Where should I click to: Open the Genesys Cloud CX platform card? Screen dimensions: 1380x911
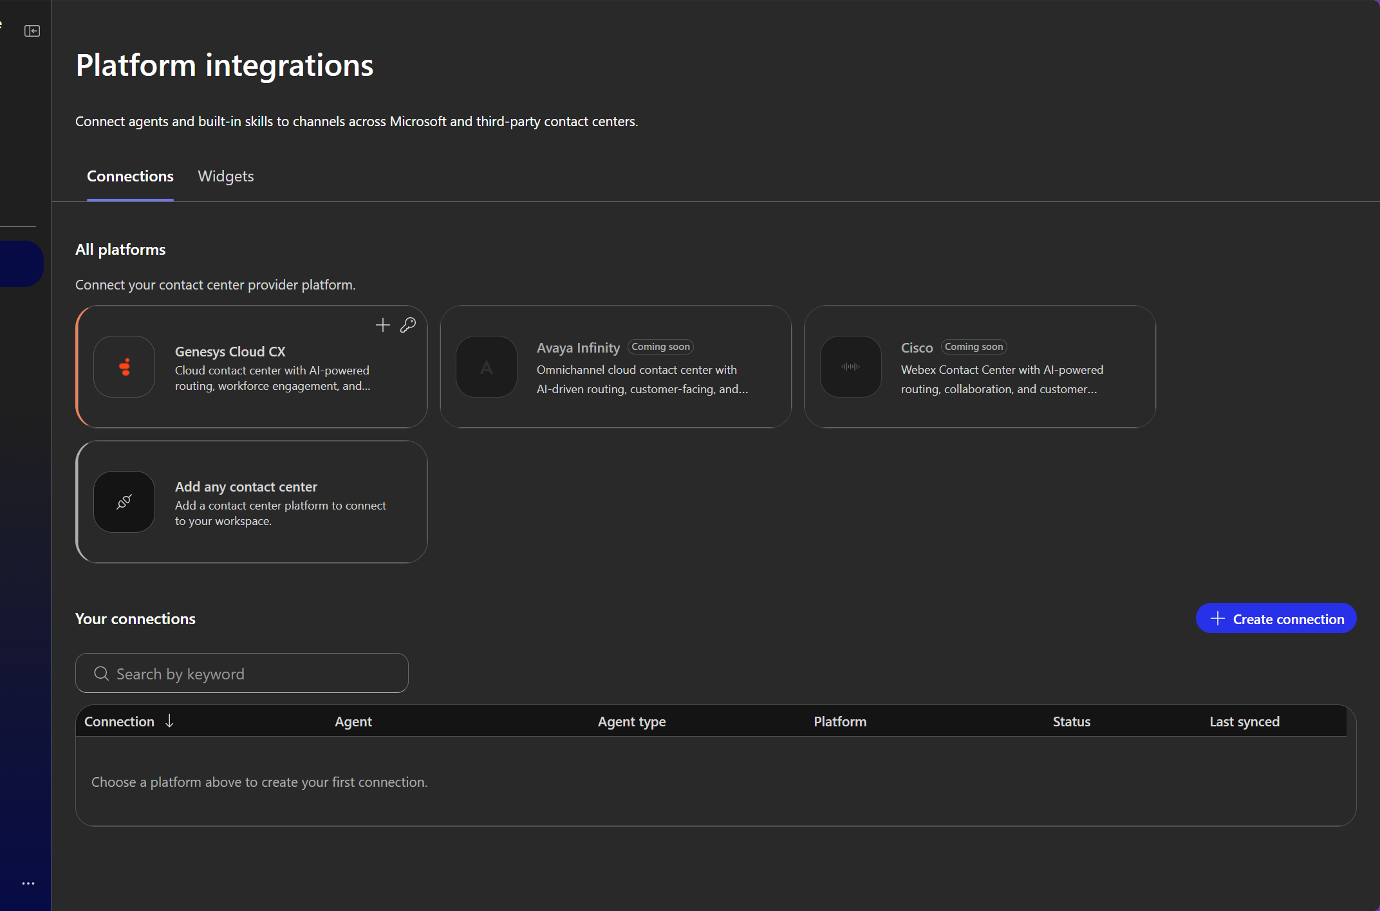pos(252,367)
